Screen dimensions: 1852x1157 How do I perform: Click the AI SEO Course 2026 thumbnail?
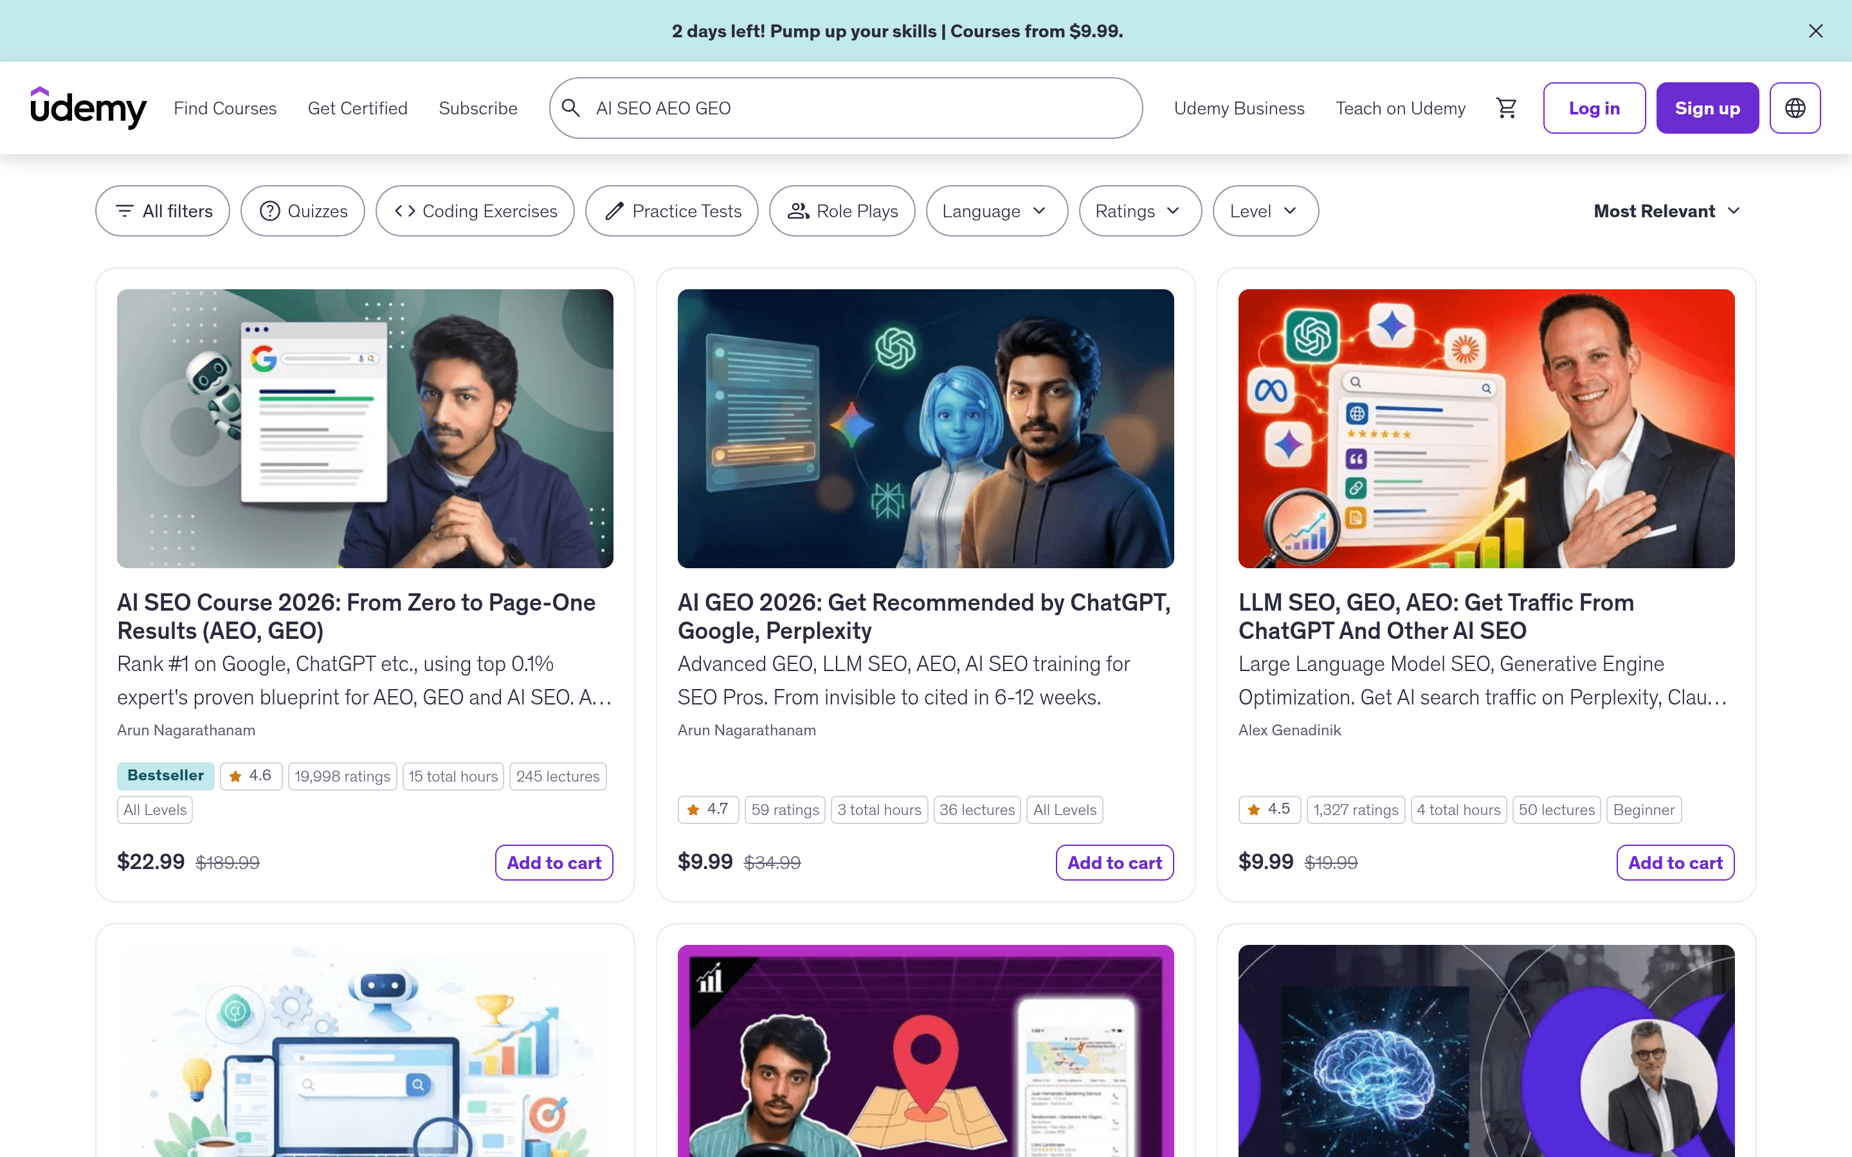365,429
